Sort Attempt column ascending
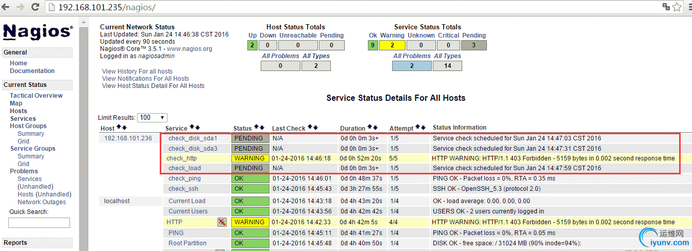This screenshot has width=692, height=251. (x=418, y=128)
